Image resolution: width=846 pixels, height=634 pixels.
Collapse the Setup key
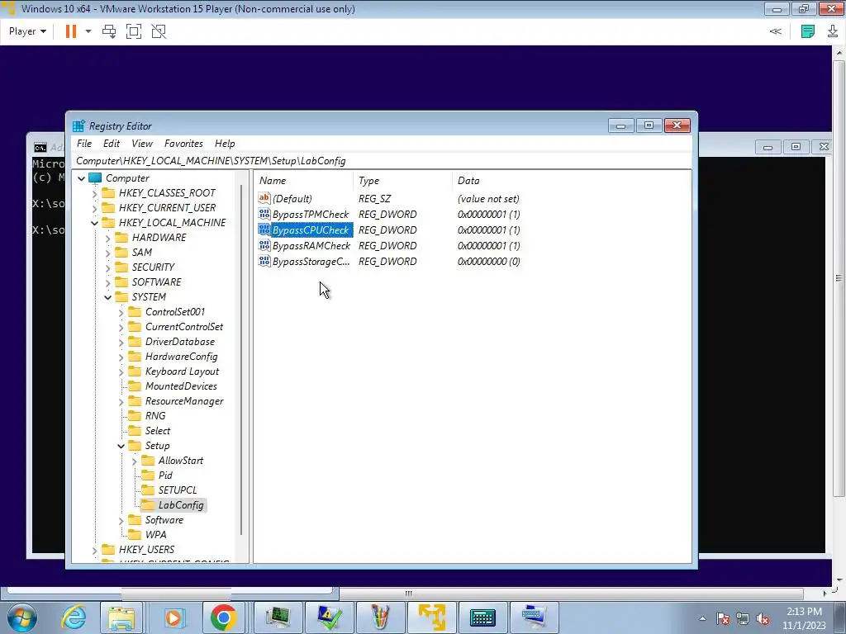[x=121, y=446]
